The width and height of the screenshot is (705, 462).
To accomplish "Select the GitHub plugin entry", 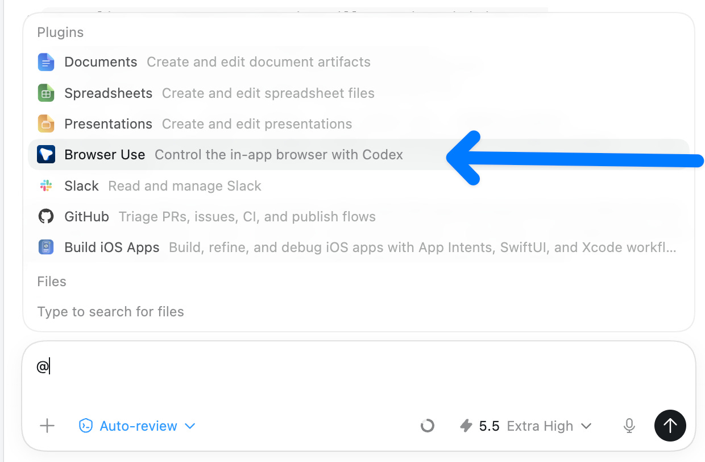I will 358,216.
